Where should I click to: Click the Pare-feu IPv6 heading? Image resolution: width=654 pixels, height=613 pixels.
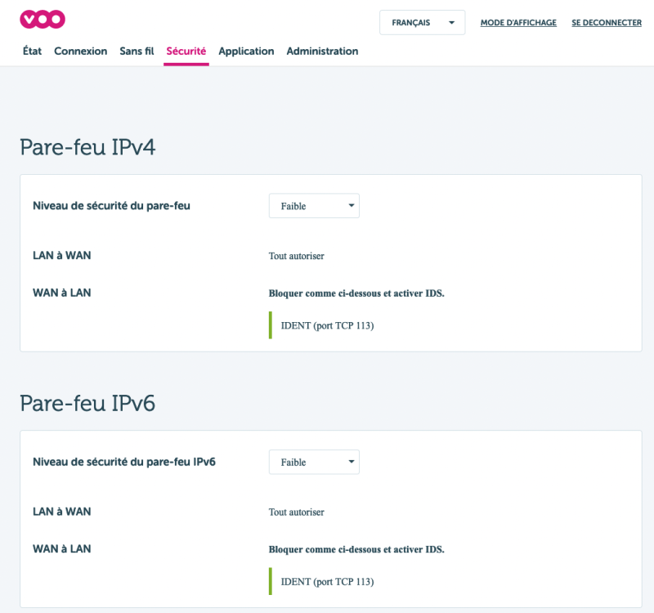tap(87, 404)
